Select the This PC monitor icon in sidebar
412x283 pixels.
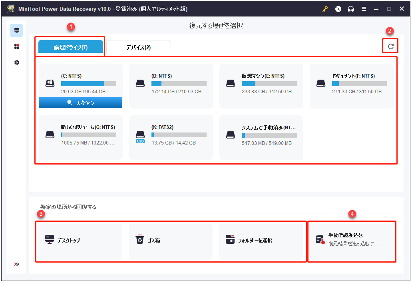pos(16,30)
